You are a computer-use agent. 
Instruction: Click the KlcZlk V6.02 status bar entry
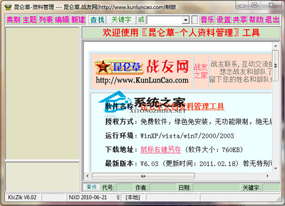[22, 197]
